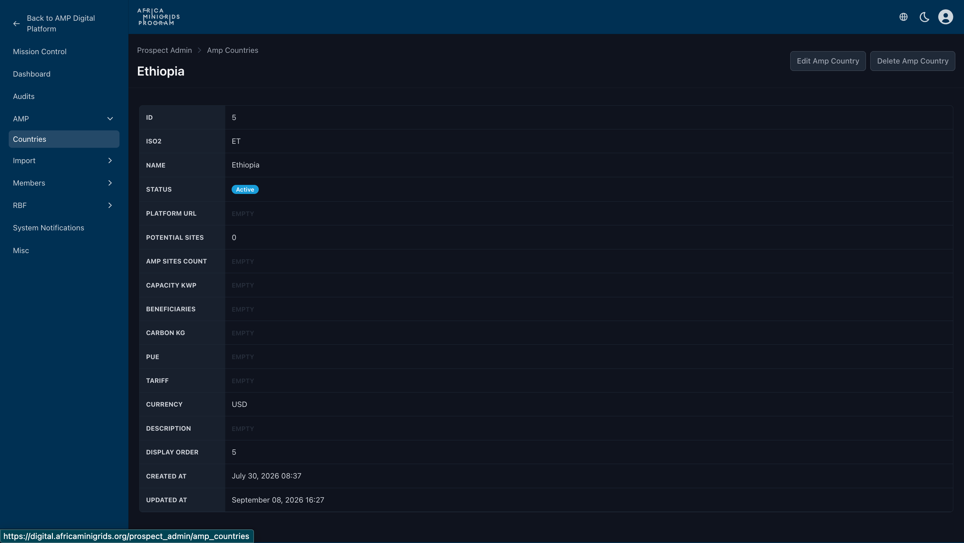Click Delete Amp Country button
This screenshot has width=964, height=543.
pyautogui.click(x=912, y=61)
